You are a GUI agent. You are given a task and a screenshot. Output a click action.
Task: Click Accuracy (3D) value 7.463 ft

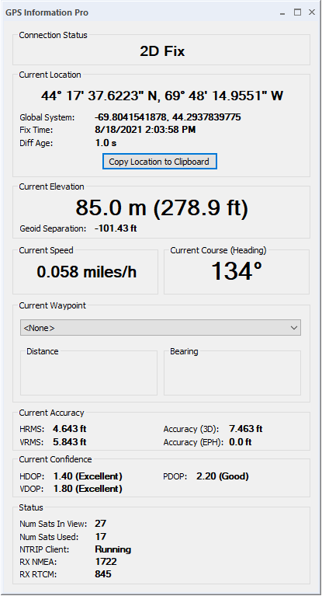click(246, 429)
